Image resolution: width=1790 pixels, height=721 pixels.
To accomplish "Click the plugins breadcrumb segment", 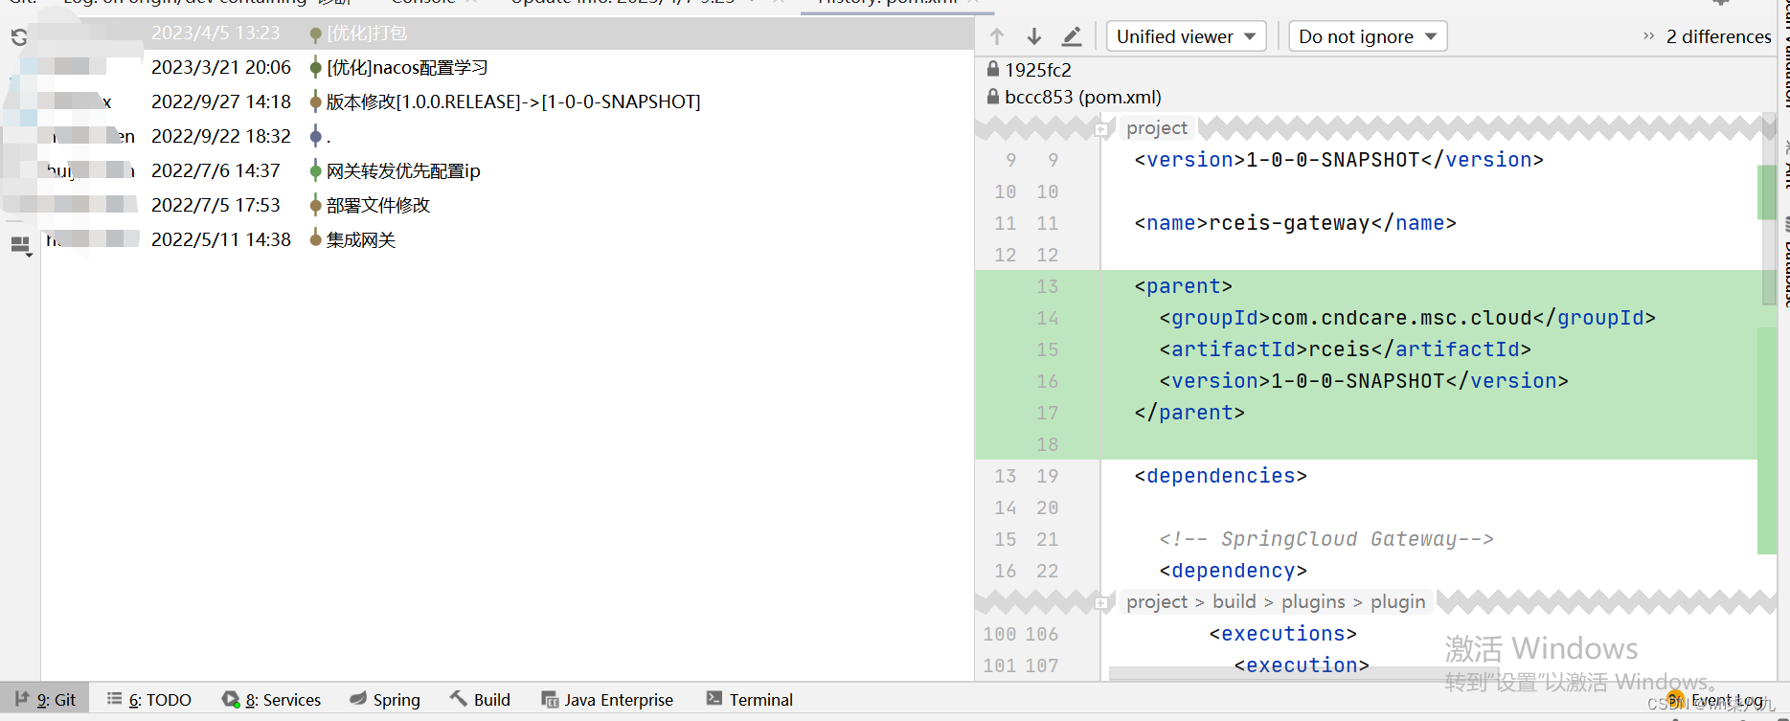I will 1313,601.
